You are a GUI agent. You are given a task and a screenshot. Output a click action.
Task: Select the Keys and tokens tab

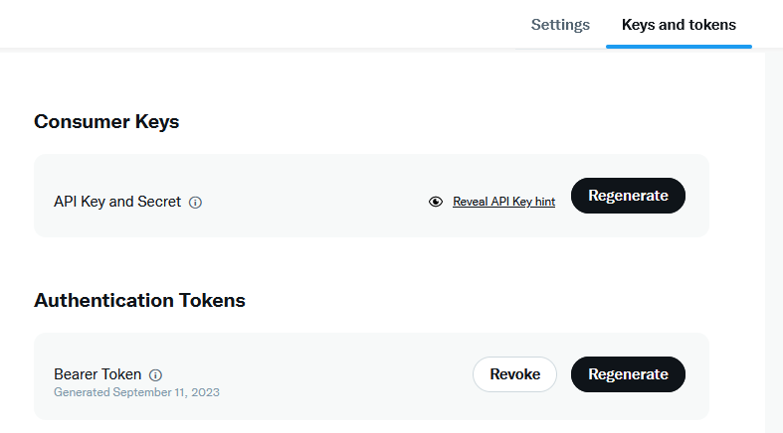point(679,25)
